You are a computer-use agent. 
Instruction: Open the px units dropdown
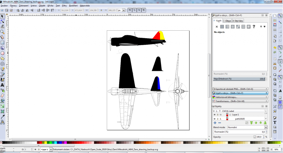[123, 10]
